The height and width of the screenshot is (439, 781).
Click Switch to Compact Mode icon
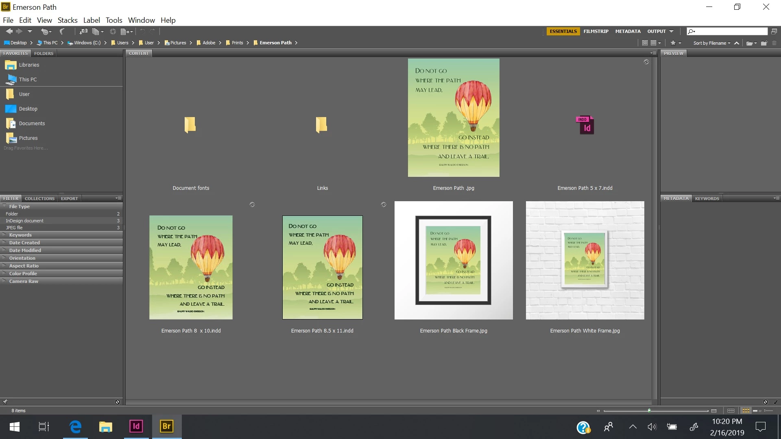coord(774,31)
